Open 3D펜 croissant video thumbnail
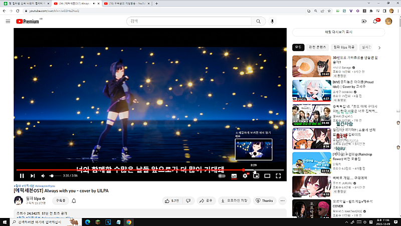This screenshot has height=226, width=401. coord(311,66)
